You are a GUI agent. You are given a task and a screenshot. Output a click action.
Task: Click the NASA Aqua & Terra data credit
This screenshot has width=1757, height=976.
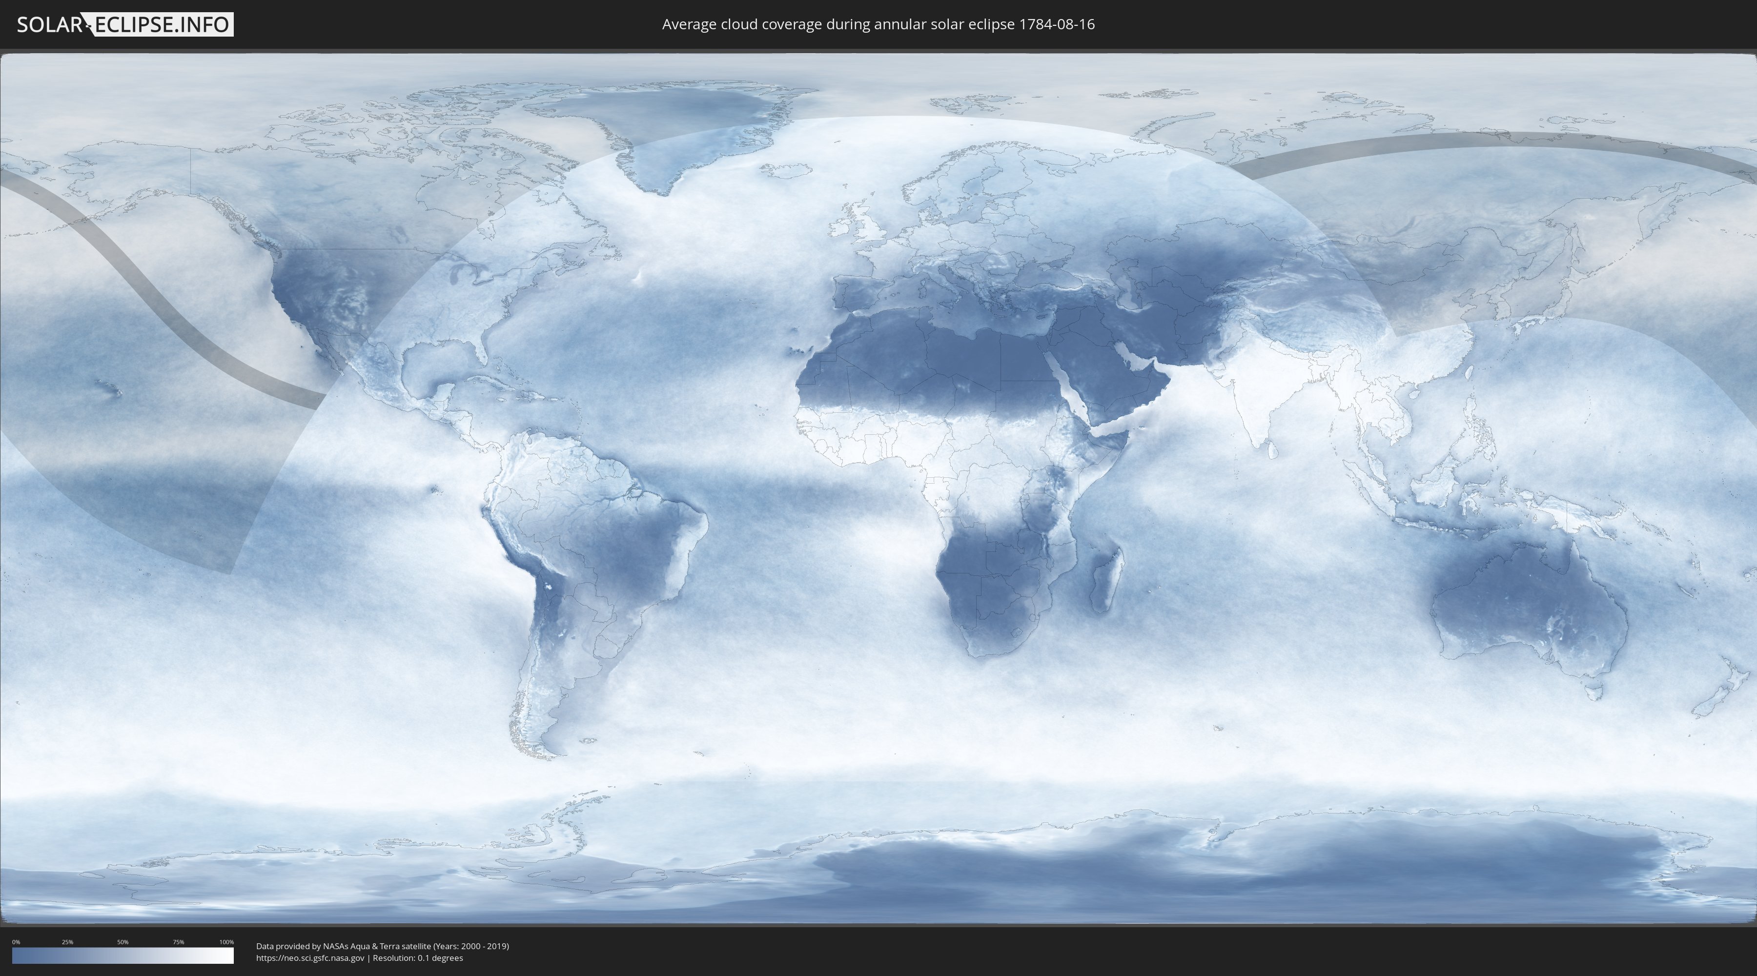coord(383,946)
